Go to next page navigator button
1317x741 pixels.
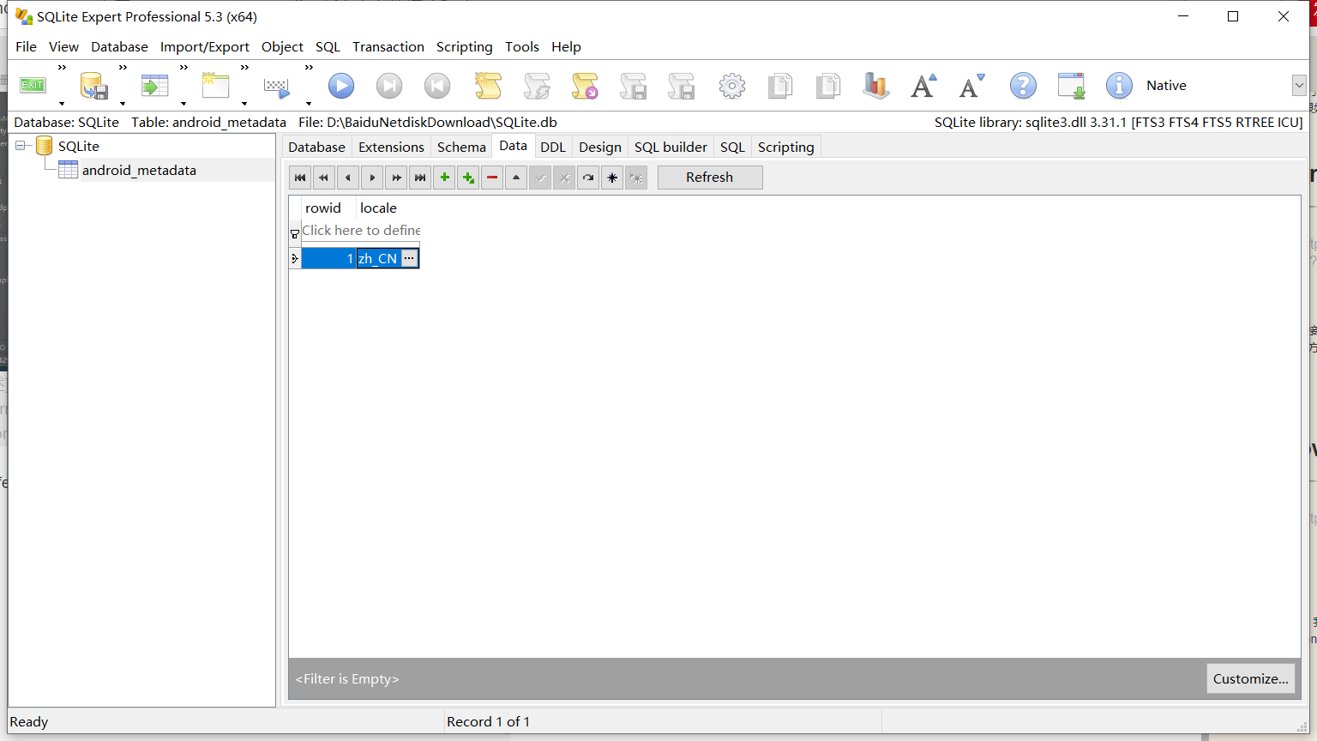pos(396,178)
